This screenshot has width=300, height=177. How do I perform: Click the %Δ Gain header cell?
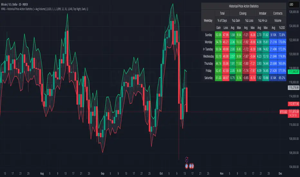236,21
